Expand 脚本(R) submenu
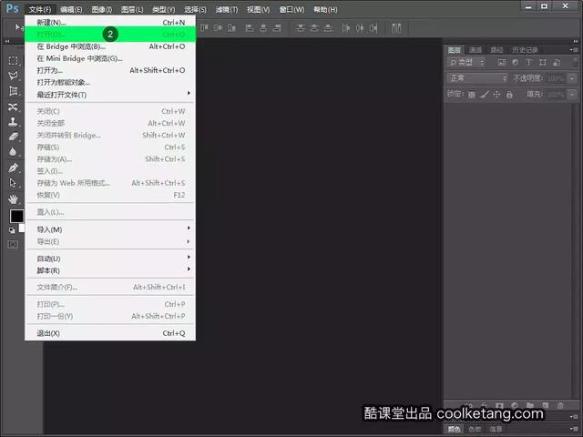Image resolution: width=583 pixels, height=437 pixels. click(x=110, y=270)
